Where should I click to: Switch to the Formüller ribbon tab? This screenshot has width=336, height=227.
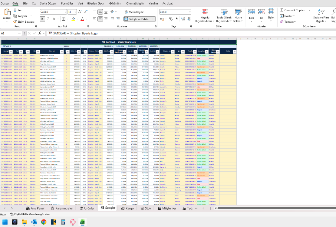pyautogui.click(x=67, y=3)
